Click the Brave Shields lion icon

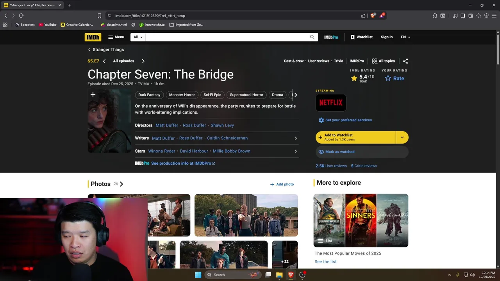coord(373,16)
